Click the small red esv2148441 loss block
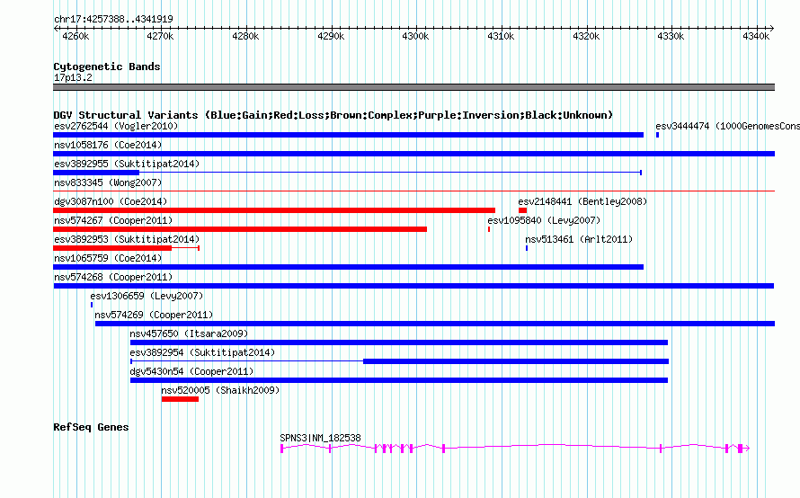Viewport: 800px width, 498px height. click(x=522, y=210)
